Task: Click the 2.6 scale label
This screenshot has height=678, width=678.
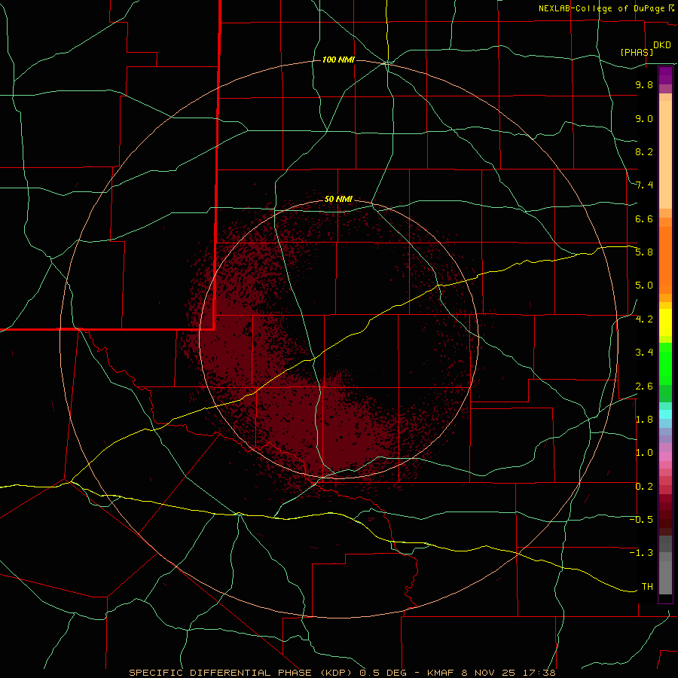Action: 644,386
